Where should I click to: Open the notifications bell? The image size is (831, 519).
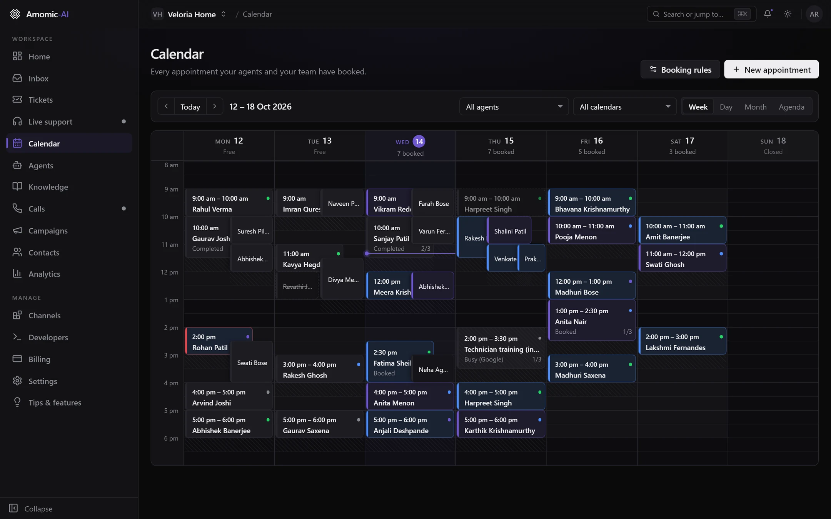click(x=768, y=14)
